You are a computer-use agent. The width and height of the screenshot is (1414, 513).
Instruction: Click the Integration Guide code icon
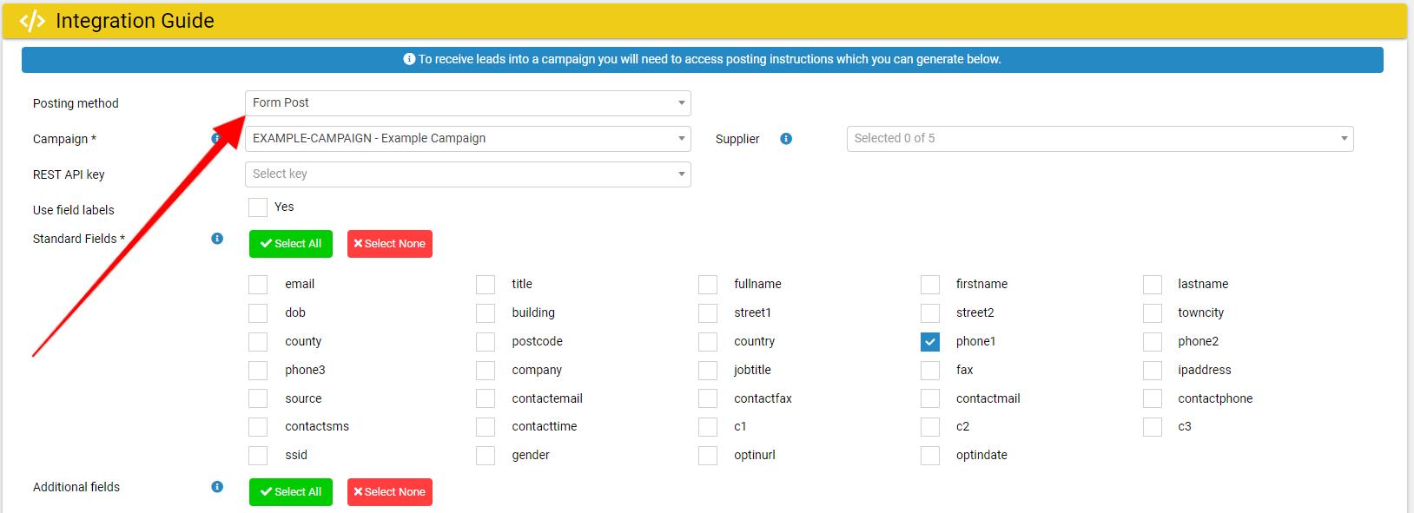pos(32,21)
